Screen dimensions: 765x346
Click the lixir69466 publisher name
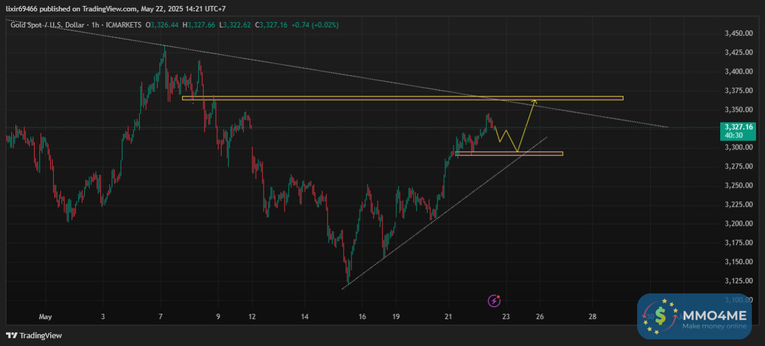(21, 9)
